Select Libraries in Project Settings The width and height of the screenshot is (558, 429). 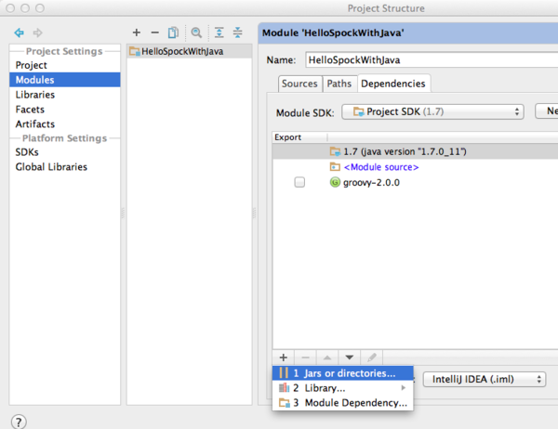pos(65,95)
